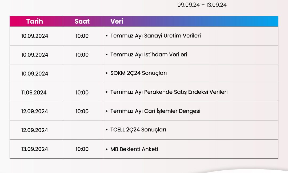The width and height of the screenshot is (288, 173).
Task: Select Temmuz Ayı Cari İşlemler Dengesi entry
Action: 155,111
